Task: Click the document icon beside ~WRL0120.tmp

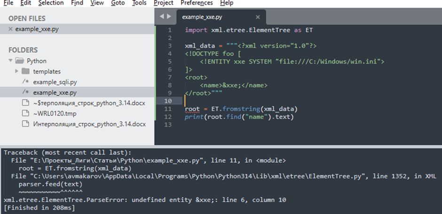Action: point(25,114)
